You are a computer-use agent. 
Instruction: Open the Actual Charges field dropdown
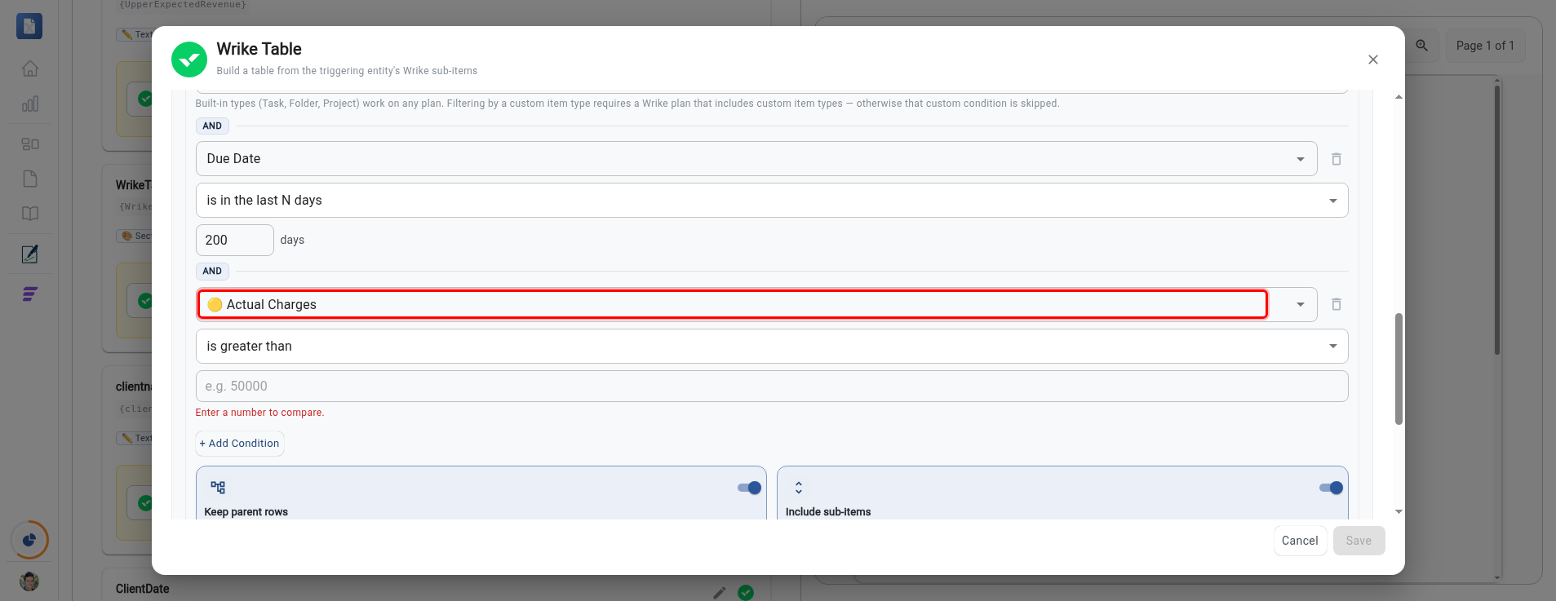point(756,304)
